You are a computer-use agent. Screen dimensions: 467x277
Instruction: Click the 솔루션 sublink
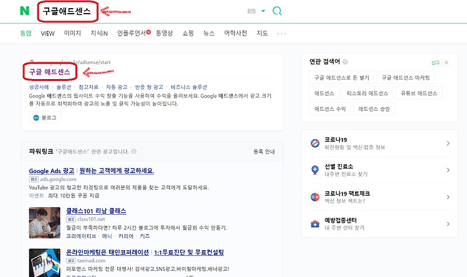[64, 87]
